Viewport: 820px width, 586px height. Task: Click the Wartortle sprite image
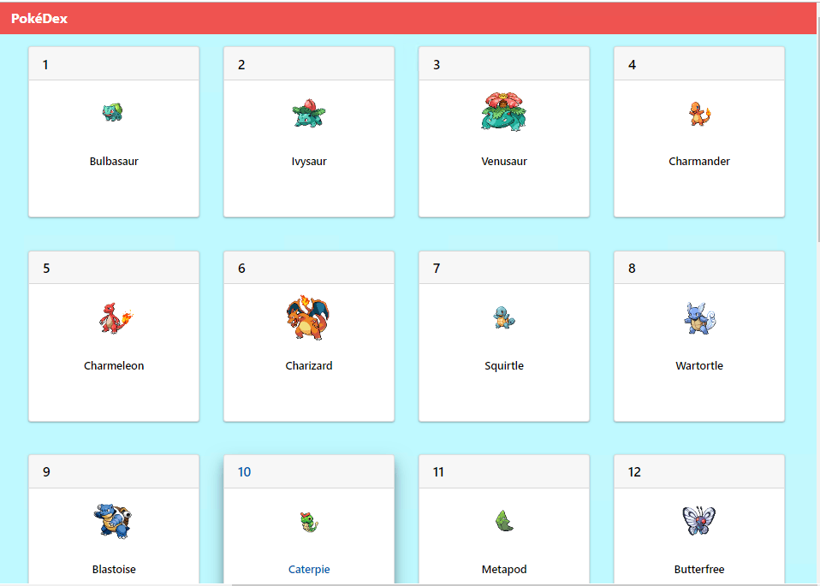point(699,317)
